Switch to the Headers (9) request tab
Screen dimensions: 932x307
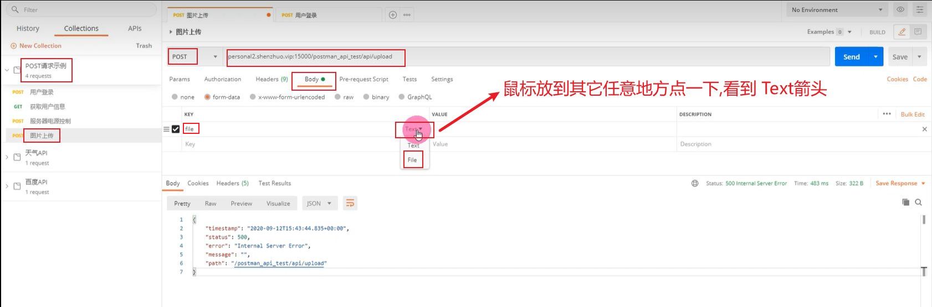272,79
